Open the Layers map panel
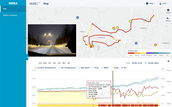The image size is (172, 107). 168,11
